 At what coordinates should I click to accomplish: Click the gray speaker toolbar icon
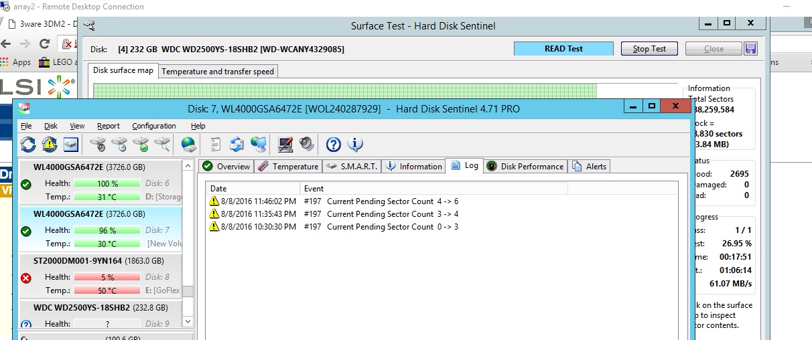[x=307, y=144]
